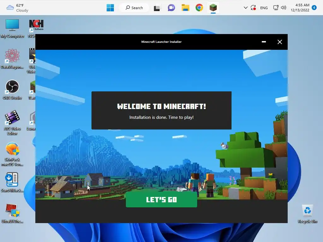
Task: Show hidden system tray icons
Action: 245,8
